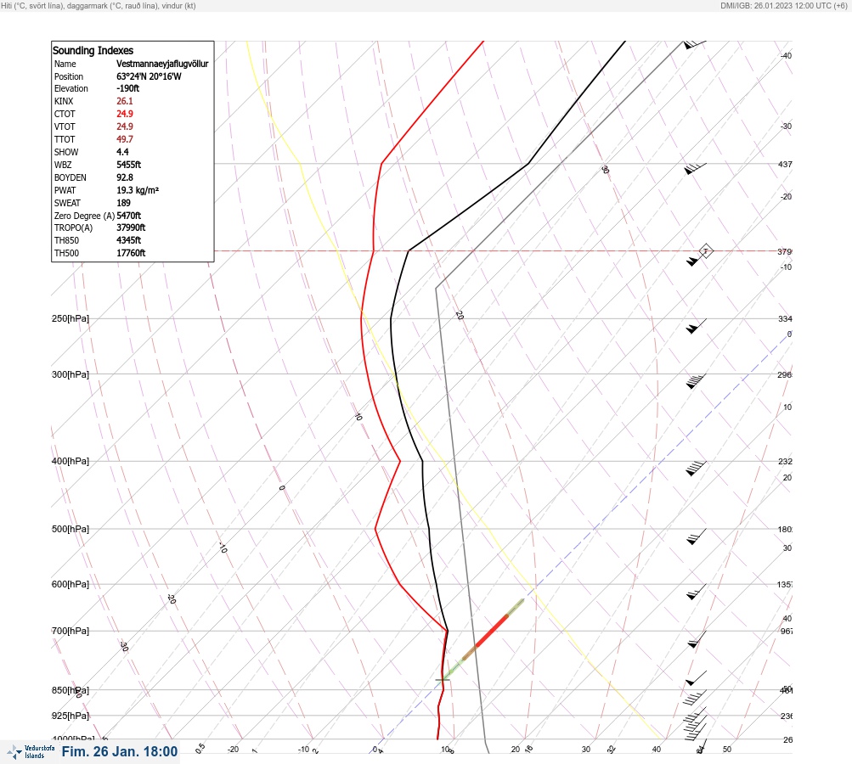Select the SHOW value 4.4
This screenshot has width=852, height=764.
pos(122,152)
